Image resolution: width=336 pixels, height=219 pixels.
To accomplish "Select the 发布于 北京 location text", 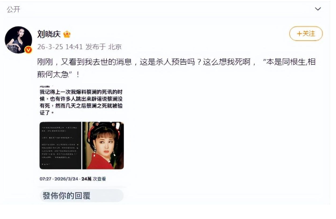I will pos(104,47).
